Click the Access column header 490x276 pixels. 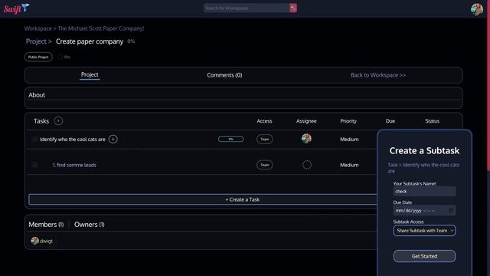[x=264, y=121]
